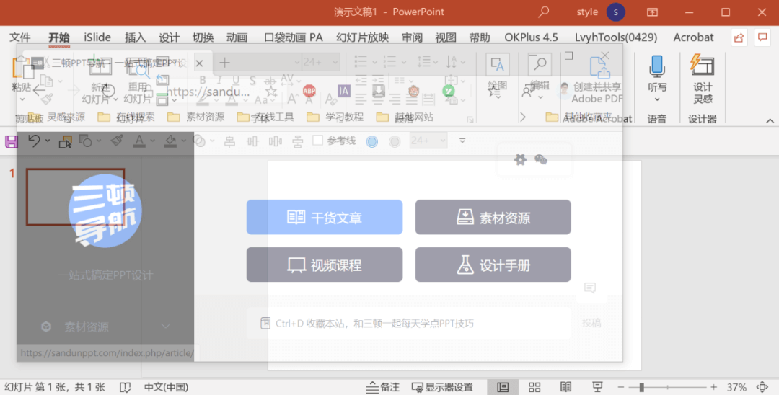Viewport: 779px width, 395px height.
Task: Click the 投稿 link
Action: [591, 323]
